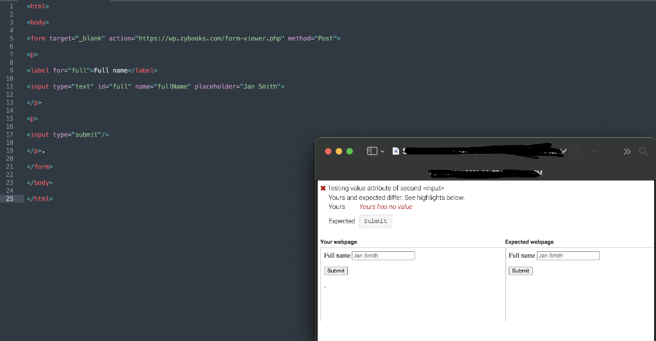Minimize the Preview window with yellow button

tap(339, 151)
